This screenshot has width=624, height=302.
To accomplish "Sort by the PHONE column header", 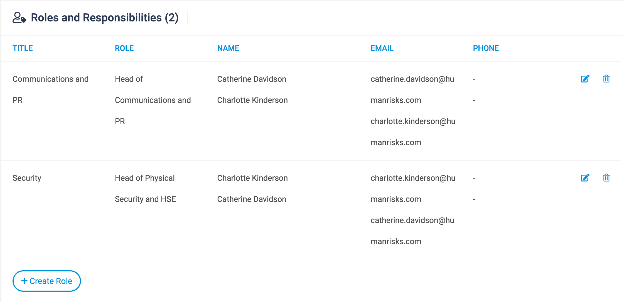I will [x=486, y=48].
